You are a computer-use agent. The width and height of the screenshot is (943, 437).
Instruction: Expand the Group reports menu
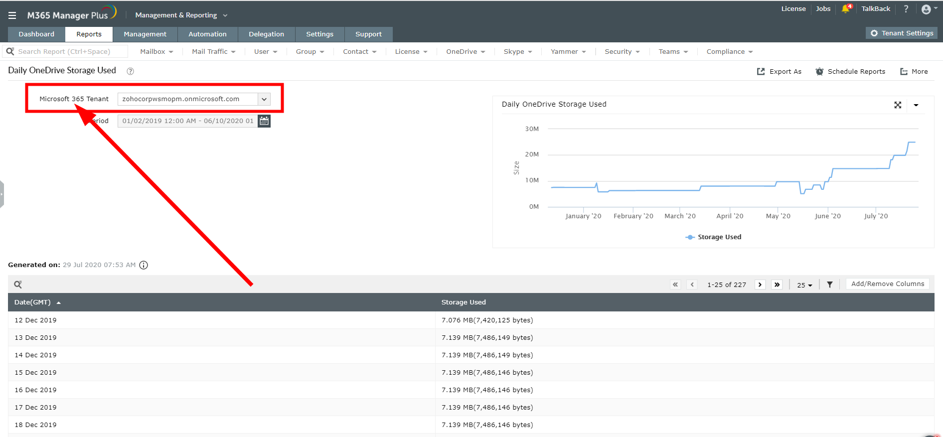pos(310,52)
